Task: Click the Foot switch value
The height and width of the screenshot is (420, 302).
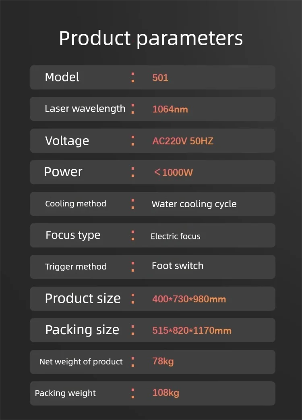Action: 178,266
